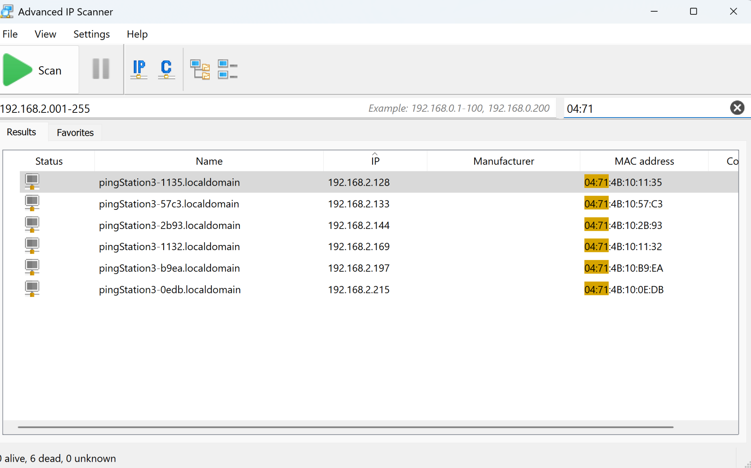The height and width of the screenshot is (468, 751).
Task: Open the File menu
Action: coord(10,34)
